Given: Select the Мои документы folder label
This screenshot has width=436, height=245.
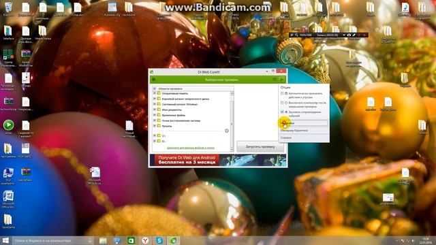Looking at the screenshot, I should tap(172, 110).
